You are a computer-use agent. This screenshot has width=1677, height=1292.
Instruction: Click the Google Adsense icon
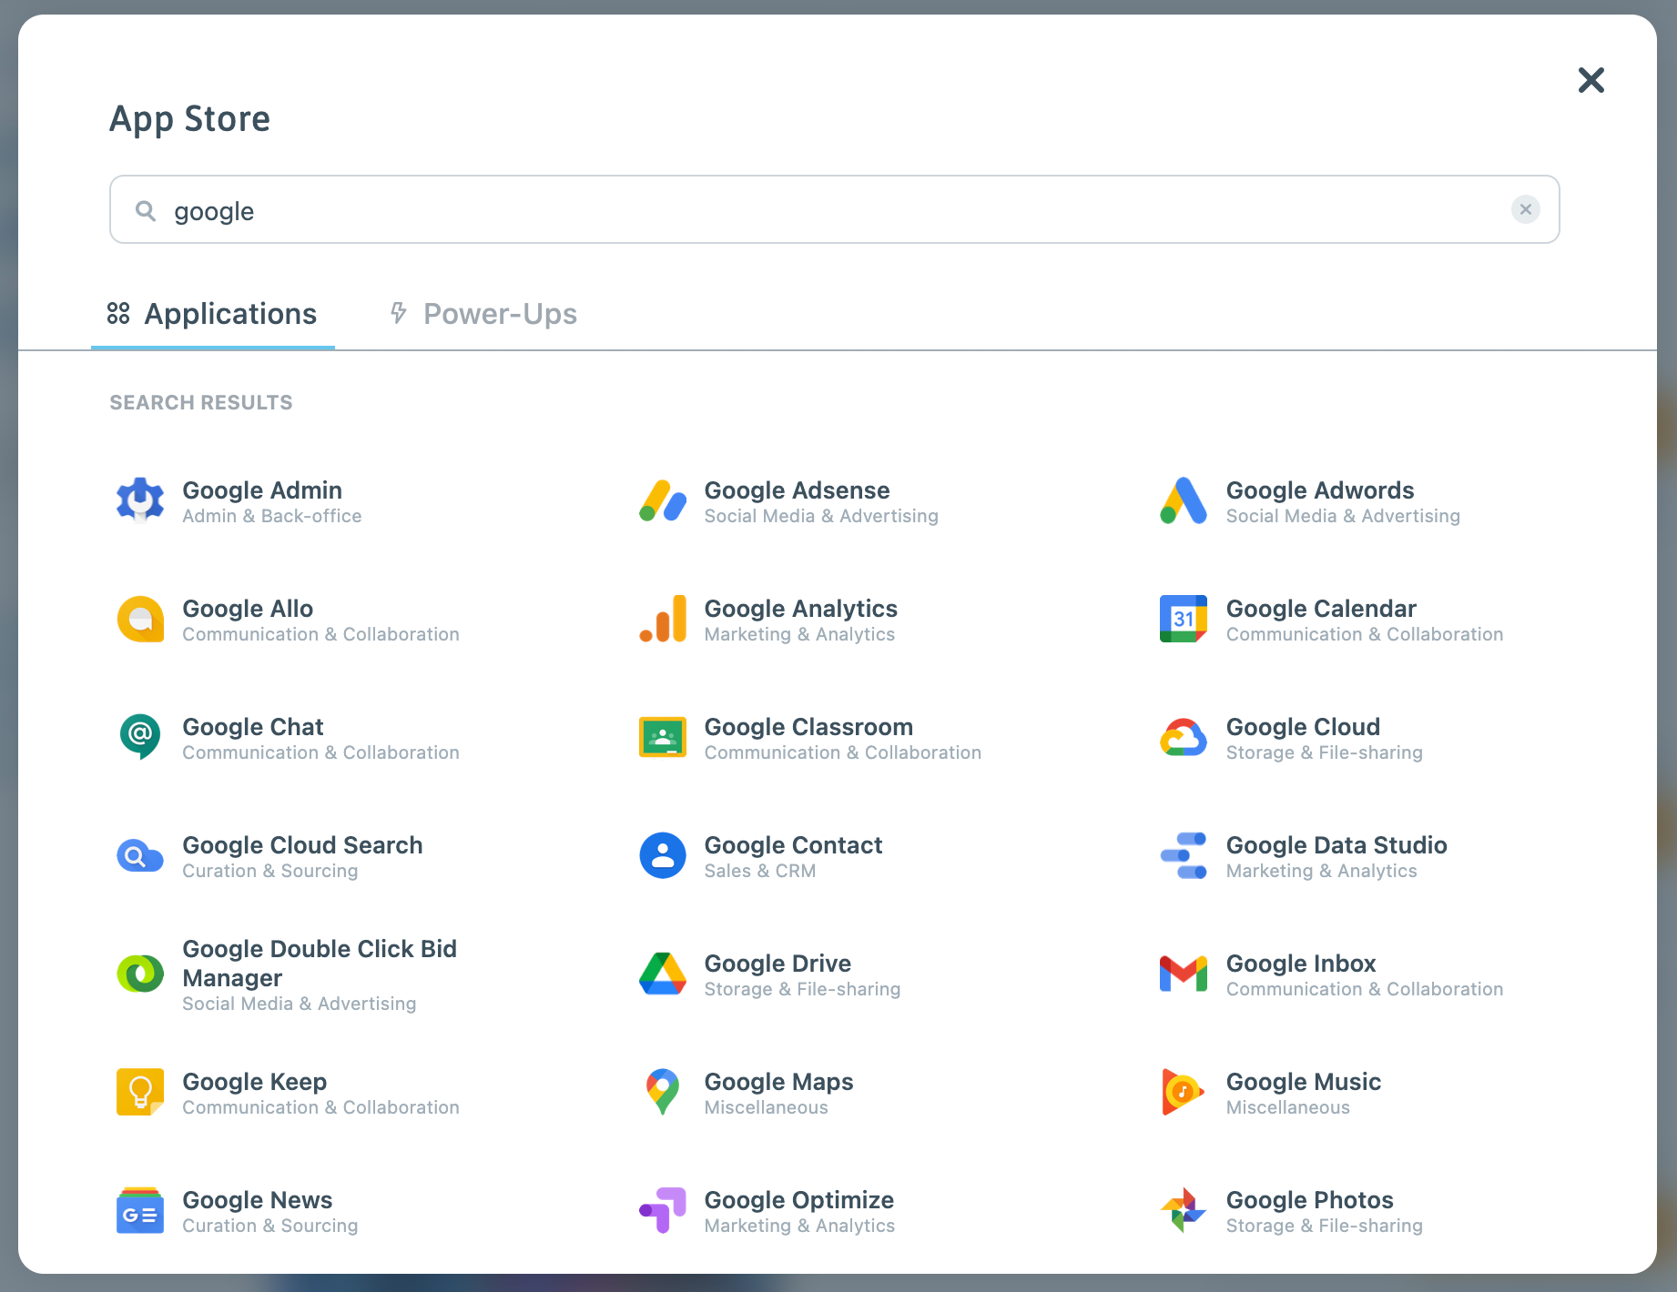coord(662,500)
